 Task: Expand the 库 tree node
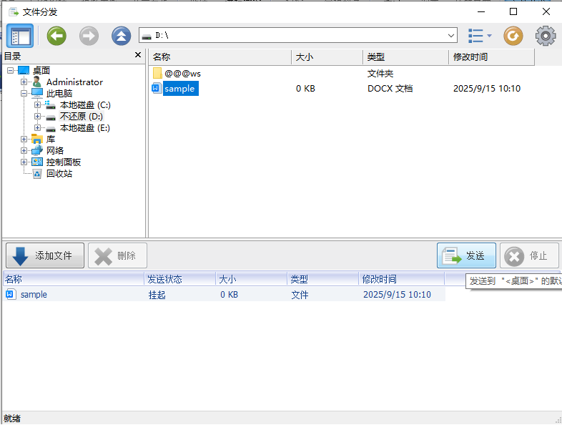click(24, 139)
